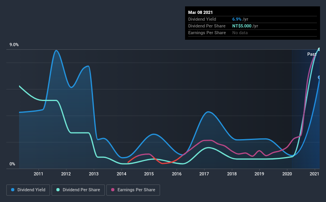The image size is (326, 202).
Task: Click the 2013 x-axis year label
Action: (94, 174)
